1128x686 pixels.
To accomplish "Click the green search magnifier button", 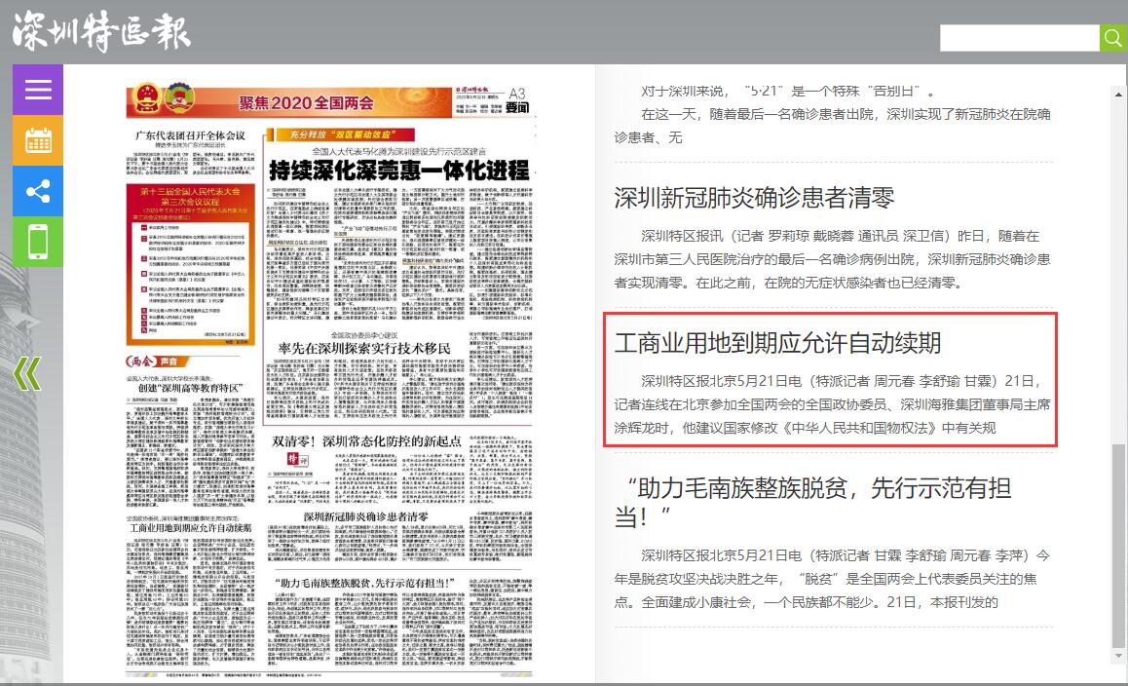I will [1112, 38].
